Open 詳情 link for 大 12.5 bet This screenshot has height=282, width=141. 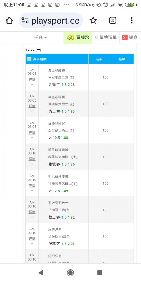[32, 186]
